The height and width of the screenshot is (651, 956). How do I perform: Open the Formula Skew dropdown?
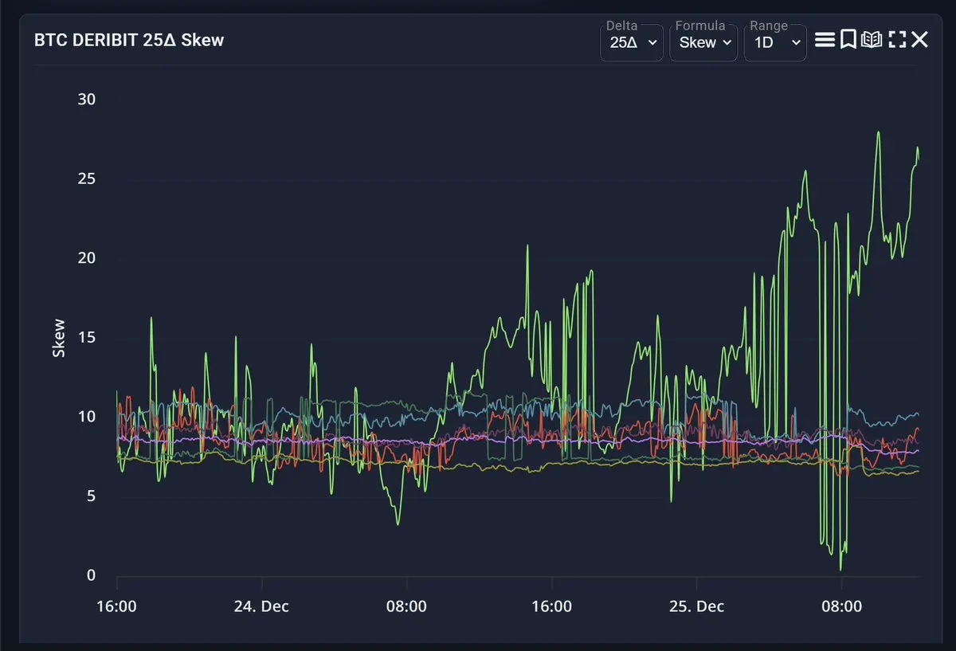[703, 42]
